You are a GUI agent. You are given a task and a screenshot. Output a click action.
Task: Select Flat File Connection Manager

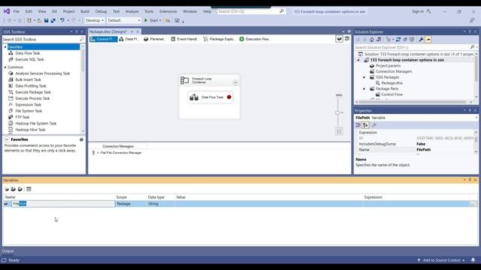coord(121,153)
